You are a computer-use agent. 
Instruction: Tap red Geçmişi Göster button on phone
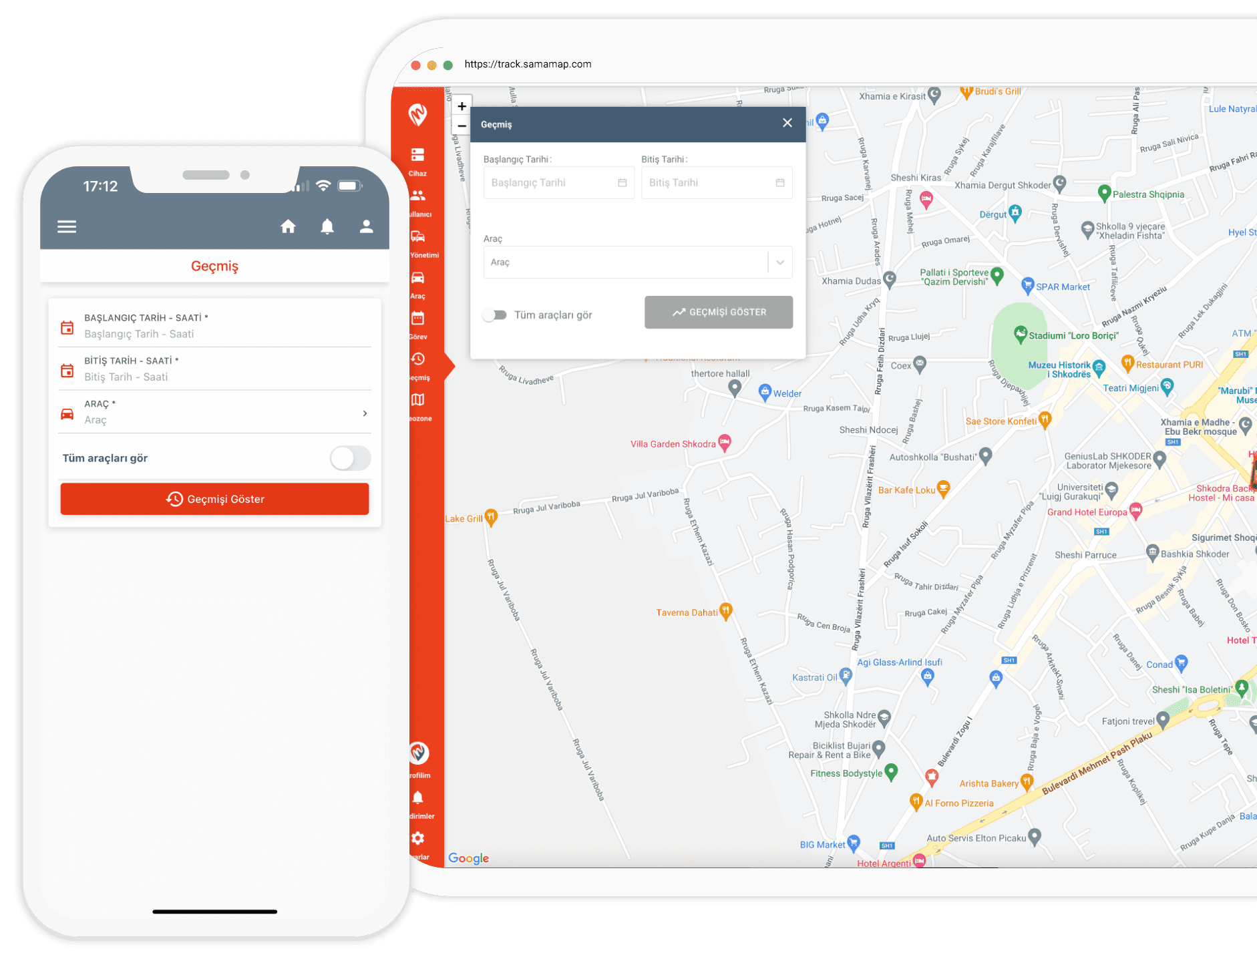214,499
